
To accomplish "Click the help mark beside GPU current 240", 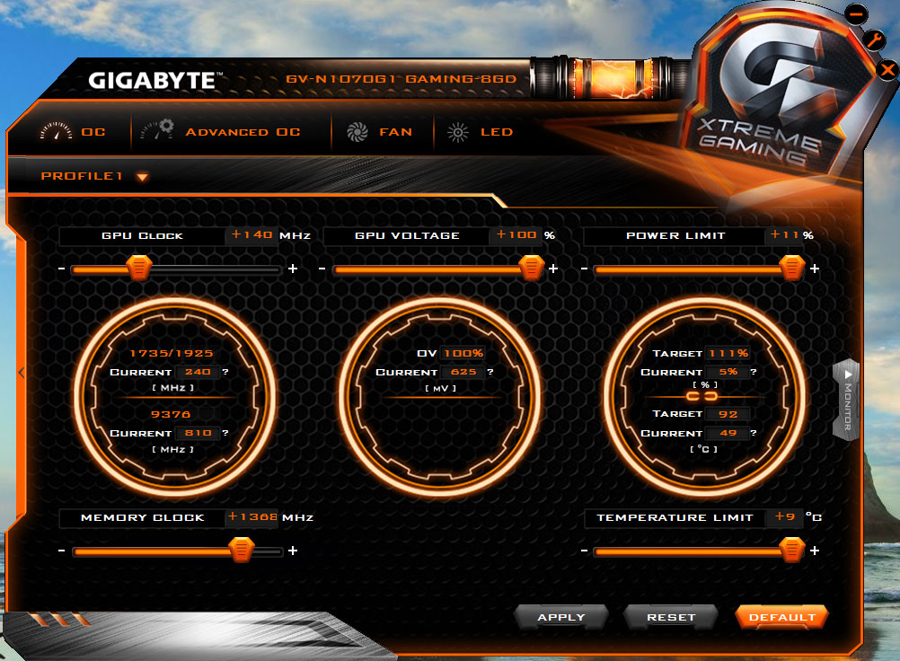I will pos(225,372).
